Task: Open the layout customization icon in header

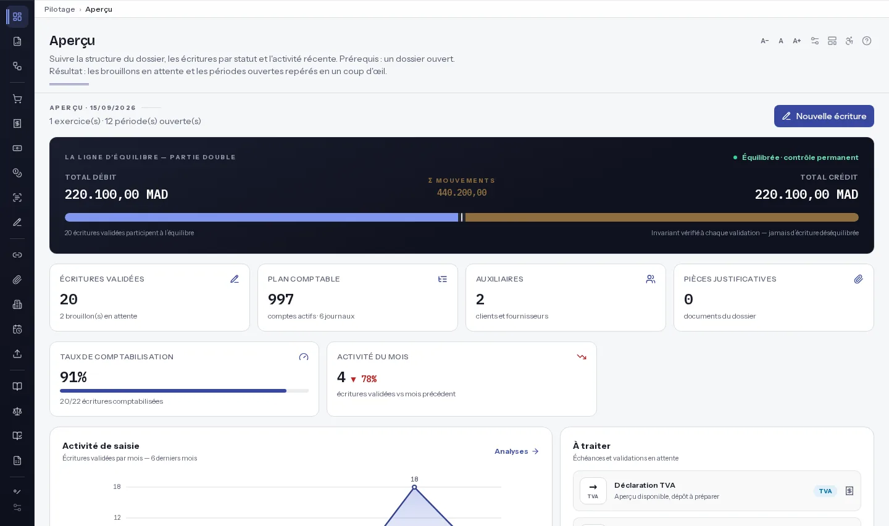Action: (832, 41)
